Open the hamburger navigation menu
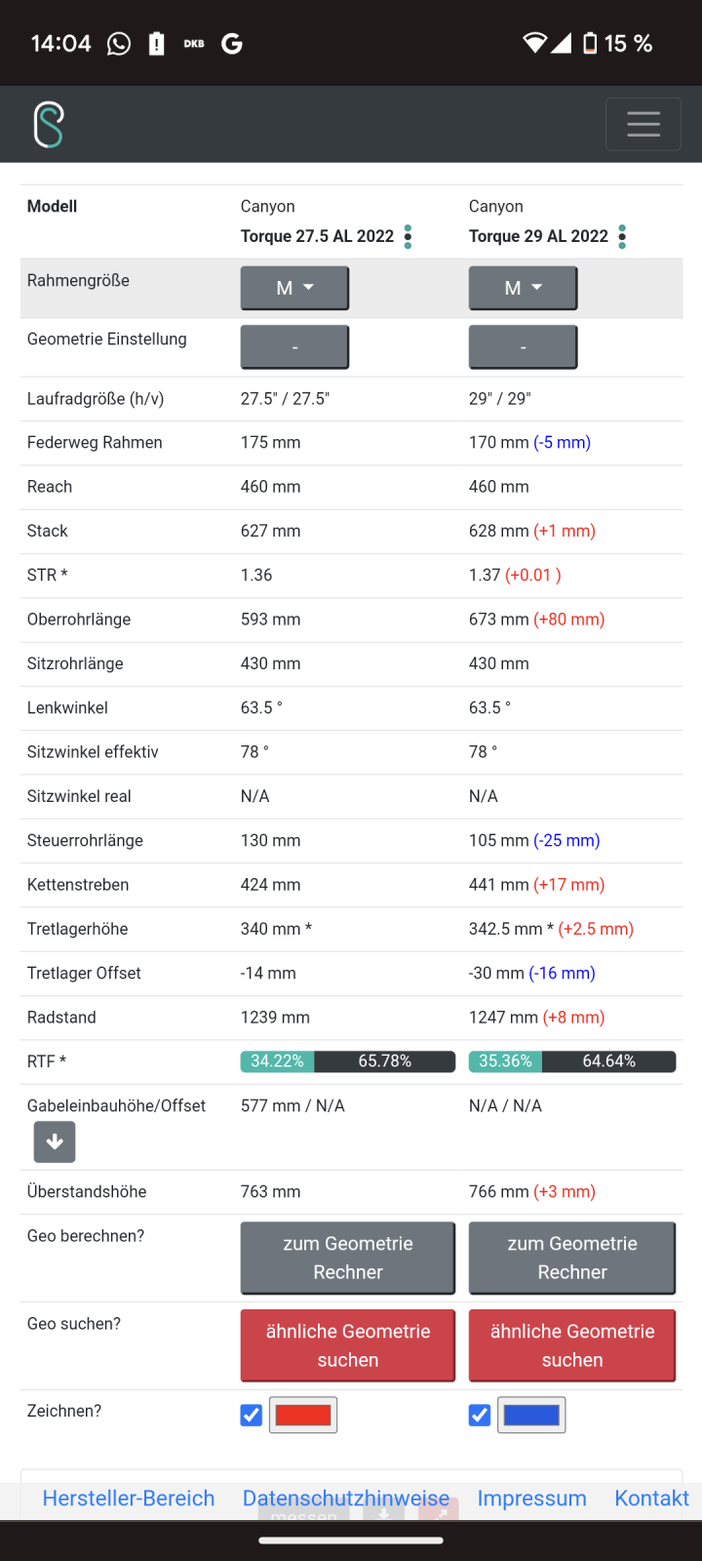Image resolution: width=702 pixels, height=1561 pixels. point(643,124)
